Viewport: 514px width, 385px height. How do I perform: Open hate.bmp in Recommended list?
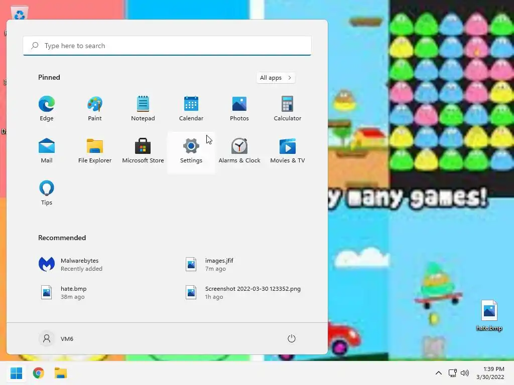tap(63, 292)
